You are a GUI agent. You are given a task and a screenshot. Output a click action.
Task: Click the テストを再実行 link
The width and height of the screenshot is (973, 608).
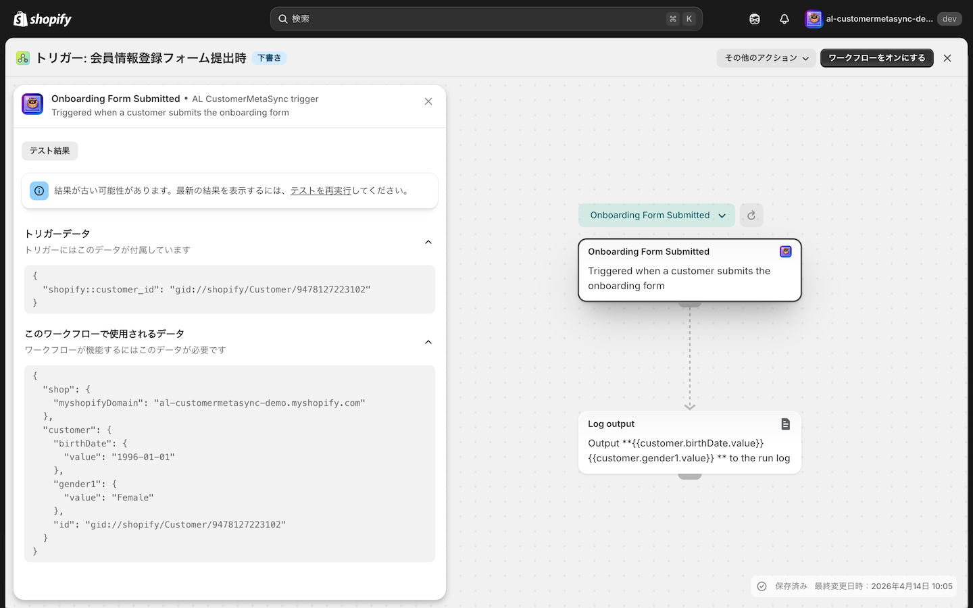click(321, 191)
